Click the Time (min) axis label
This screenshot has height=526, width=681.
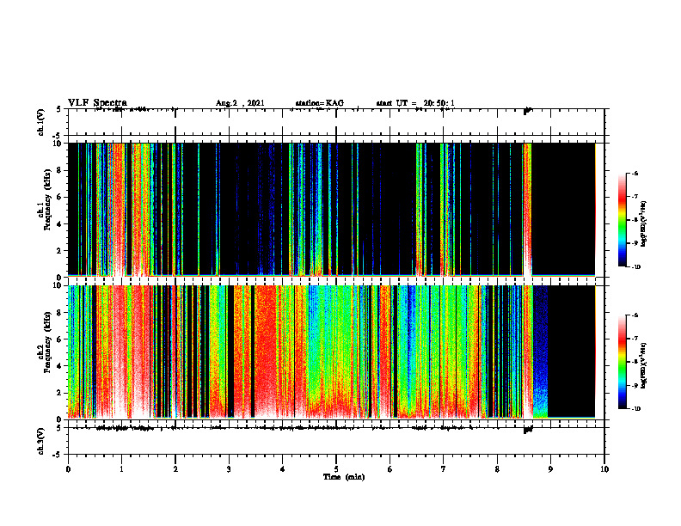point(344,477)
